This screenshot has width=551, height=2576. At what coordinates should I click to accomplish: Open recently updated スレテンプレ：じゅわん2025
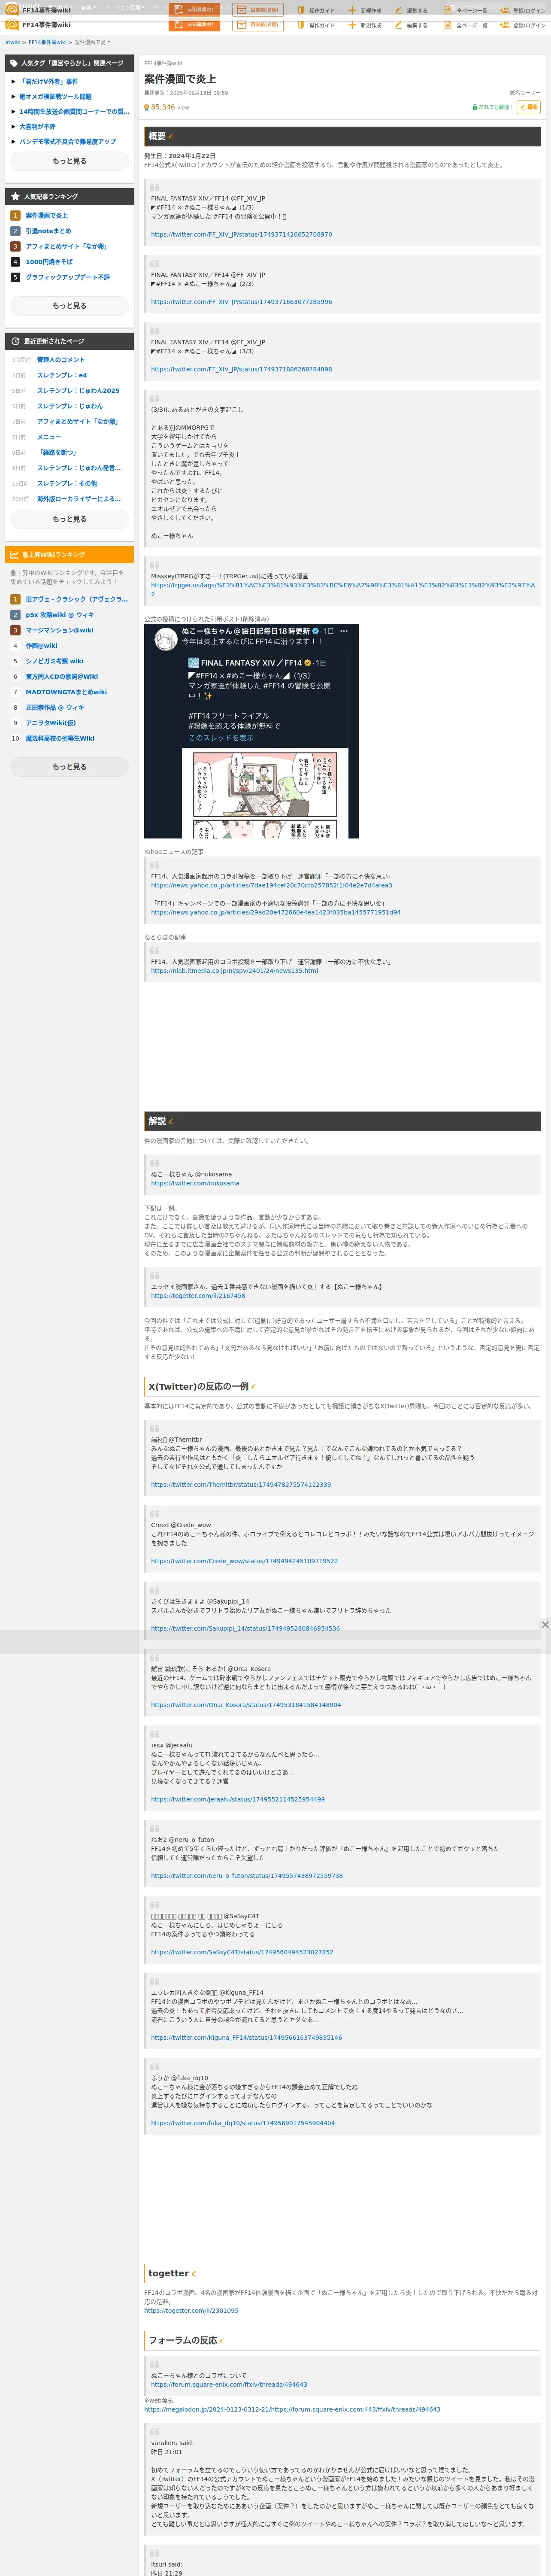point(78,391)
